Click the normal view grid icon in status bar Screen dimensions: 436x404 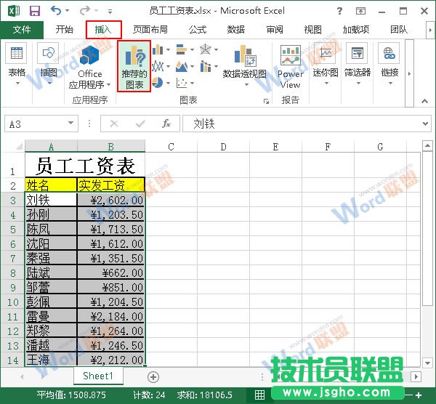259,395
